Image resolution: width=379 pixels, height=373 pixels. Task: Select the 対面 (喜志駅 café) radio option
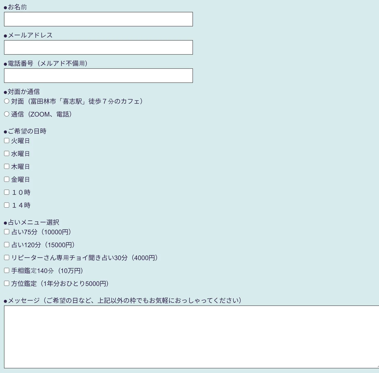point(7,101)
